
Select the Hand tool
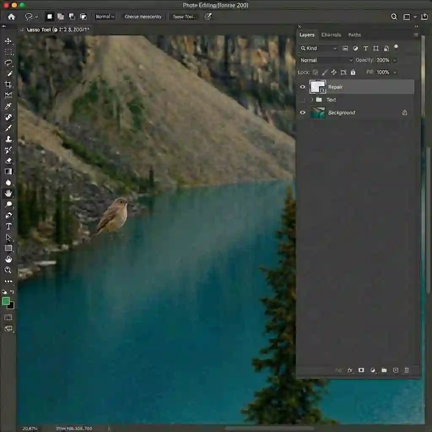pyautogui.click(x=8, y=194)
